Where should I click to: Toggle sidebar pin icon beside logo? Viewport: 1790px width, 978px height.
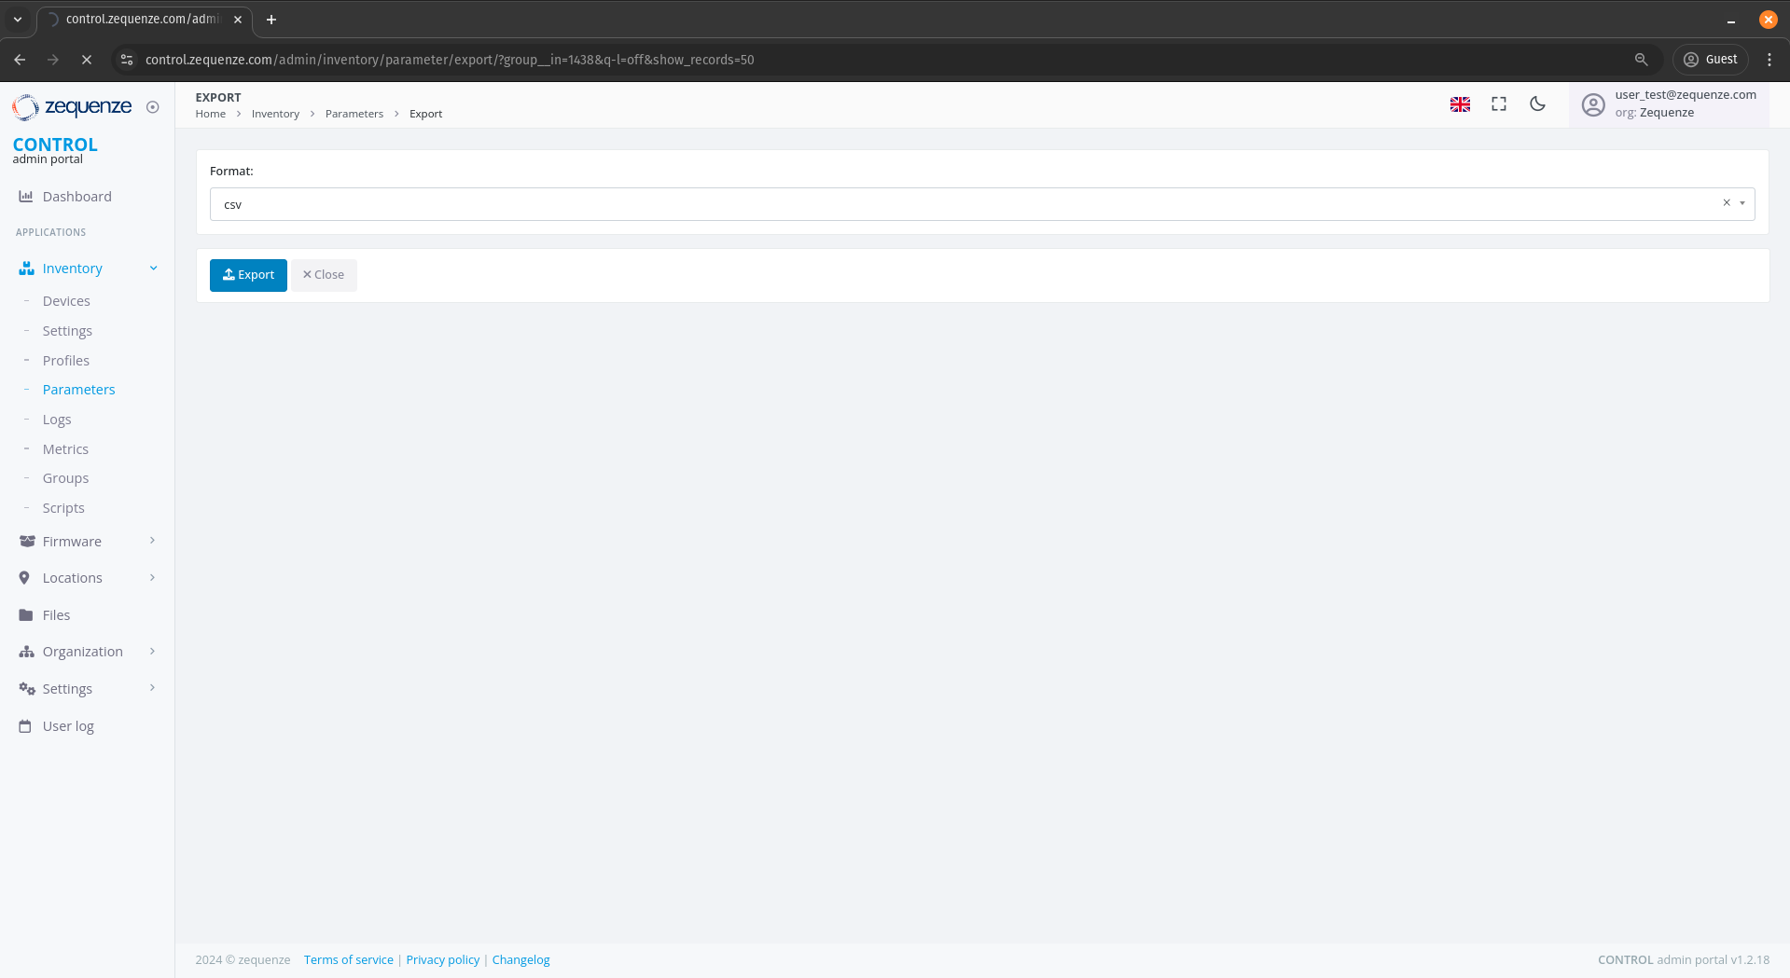tap(153, 107)
